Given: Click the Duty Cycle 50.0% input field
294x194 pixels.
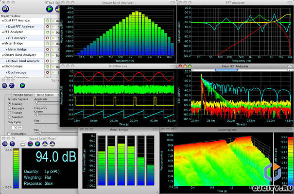Looking at the screenshot, I should coord(18,127).
